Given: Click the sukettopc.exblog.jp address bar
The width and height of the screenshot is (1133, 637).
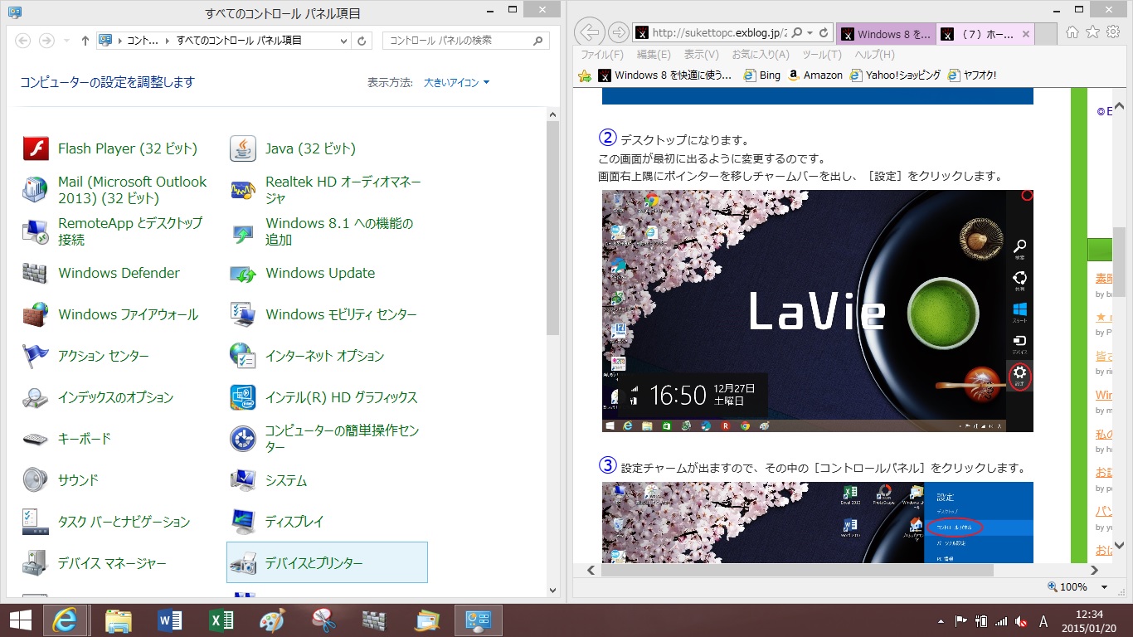Looking at the screenshot, I should click(718, 33).
